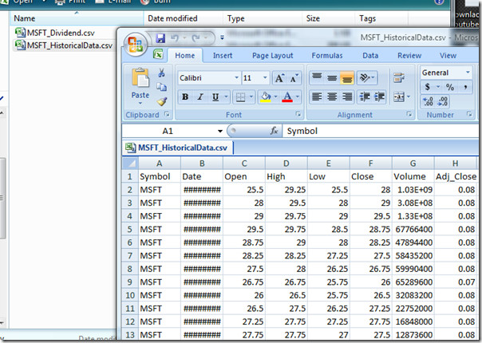Wrap text in the cell

(x=399, y=77)
